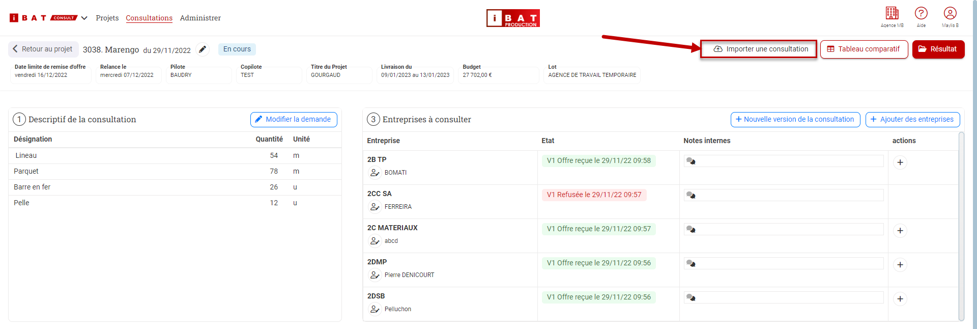Click the internal notes field for 2CC SA
Screen dimensions: 977x329
pyautogui.click(x=784, y=195)
